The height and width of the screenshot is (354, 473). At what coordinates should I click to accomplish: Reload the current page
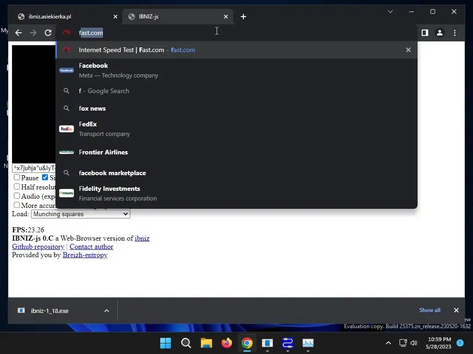[48, 33]
